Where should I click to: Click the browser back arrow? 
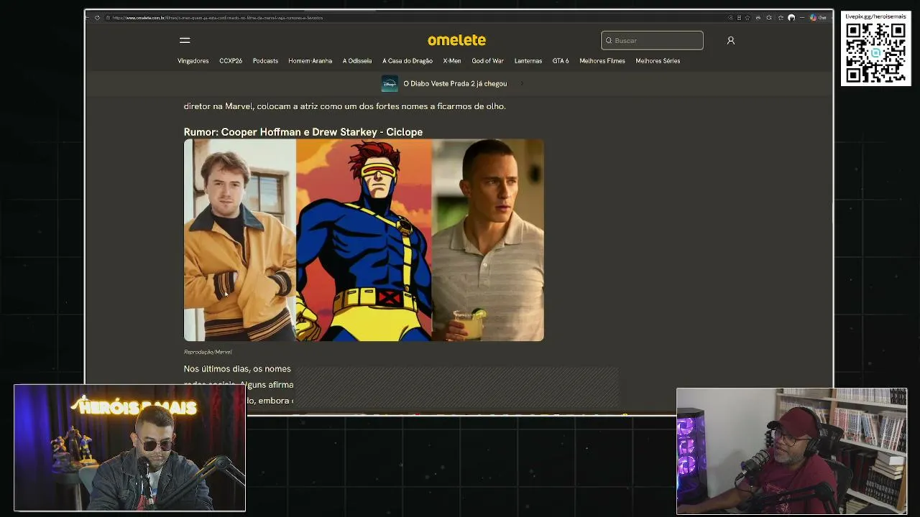88,18
